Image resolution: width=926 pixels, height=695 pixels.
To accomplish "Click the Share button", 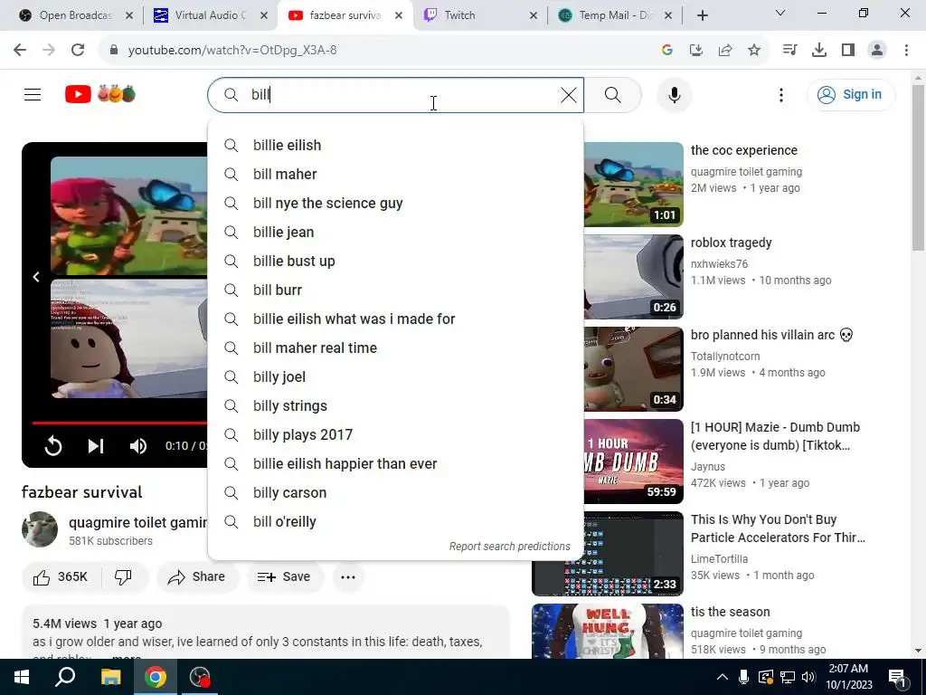I will (196, 576).
